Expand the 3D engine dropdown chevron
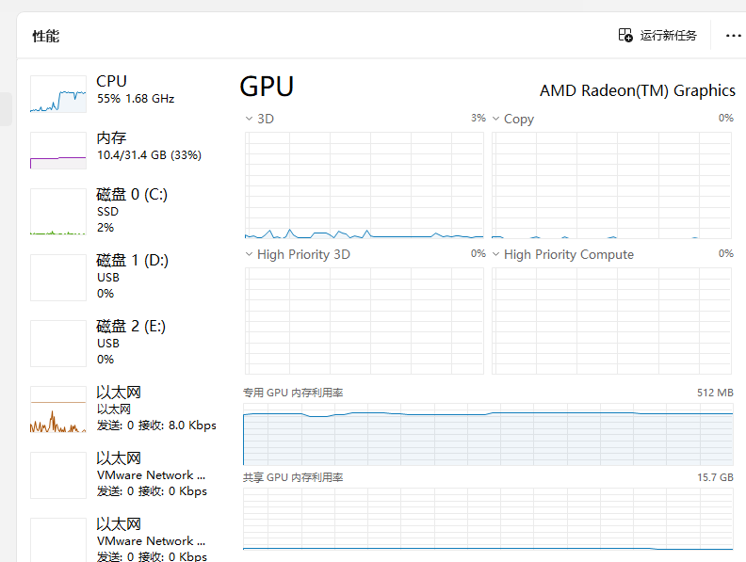746x562 pixels. 249,119
